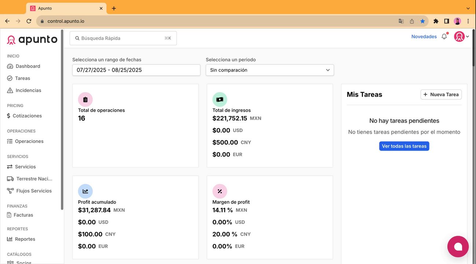Click the Margen de profit percent icon
Screen dimensions: 476x264
pos(220,191)
